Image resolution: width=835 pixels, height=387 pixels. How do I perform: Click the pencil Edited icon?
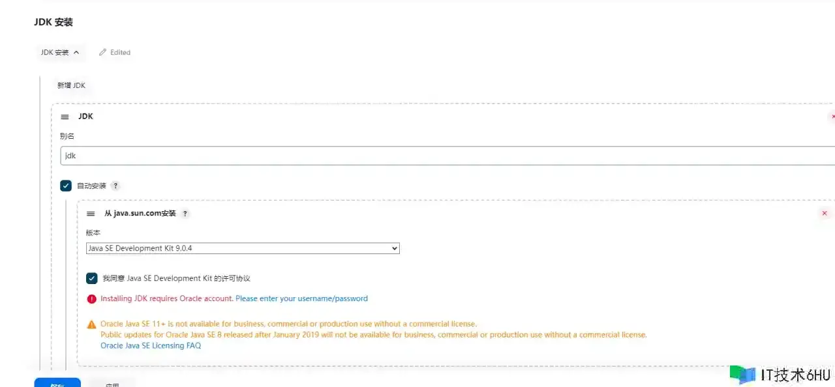[x=102, y=52]
